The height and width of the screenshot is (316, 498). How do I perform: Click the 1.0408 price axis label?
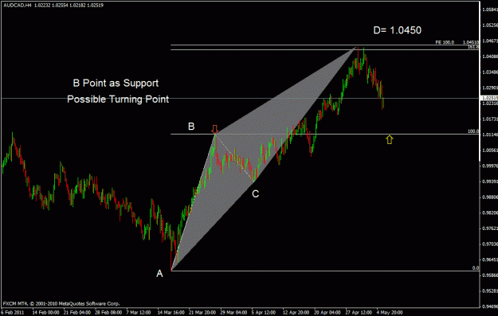tap(490, 57)
